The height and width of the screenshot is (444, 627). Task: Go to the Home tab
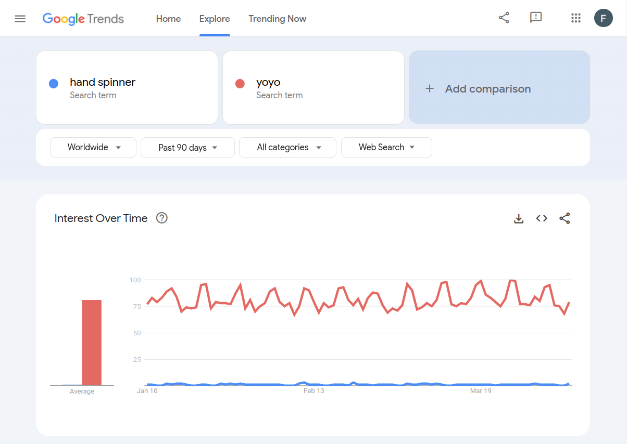(x=168, y=19)
